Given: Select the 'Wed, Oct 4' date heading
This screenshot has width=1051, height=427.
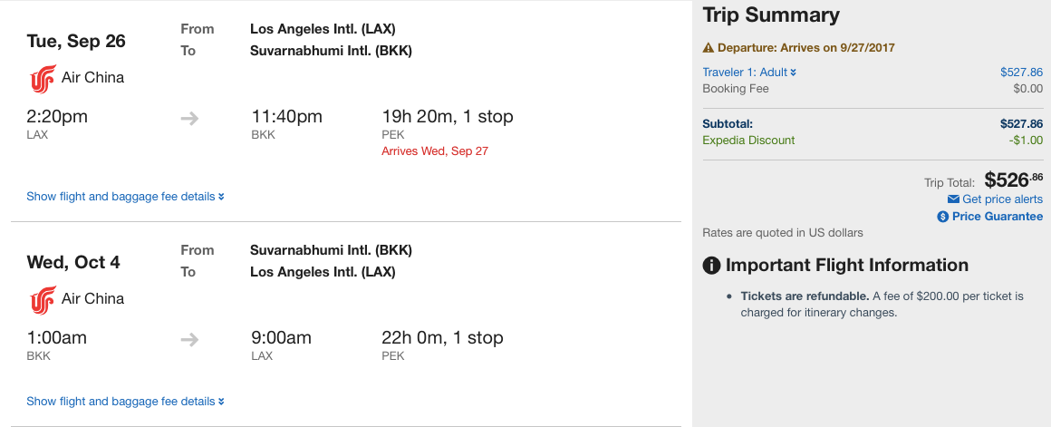Looking at the screenshot, I should point(73,263).
